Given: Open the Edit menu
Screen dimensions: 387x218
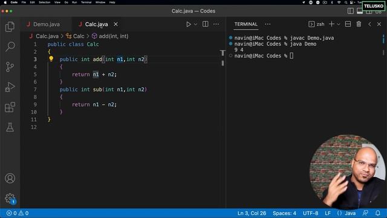Looking at the screenshot, I should [x=32, y=2].
